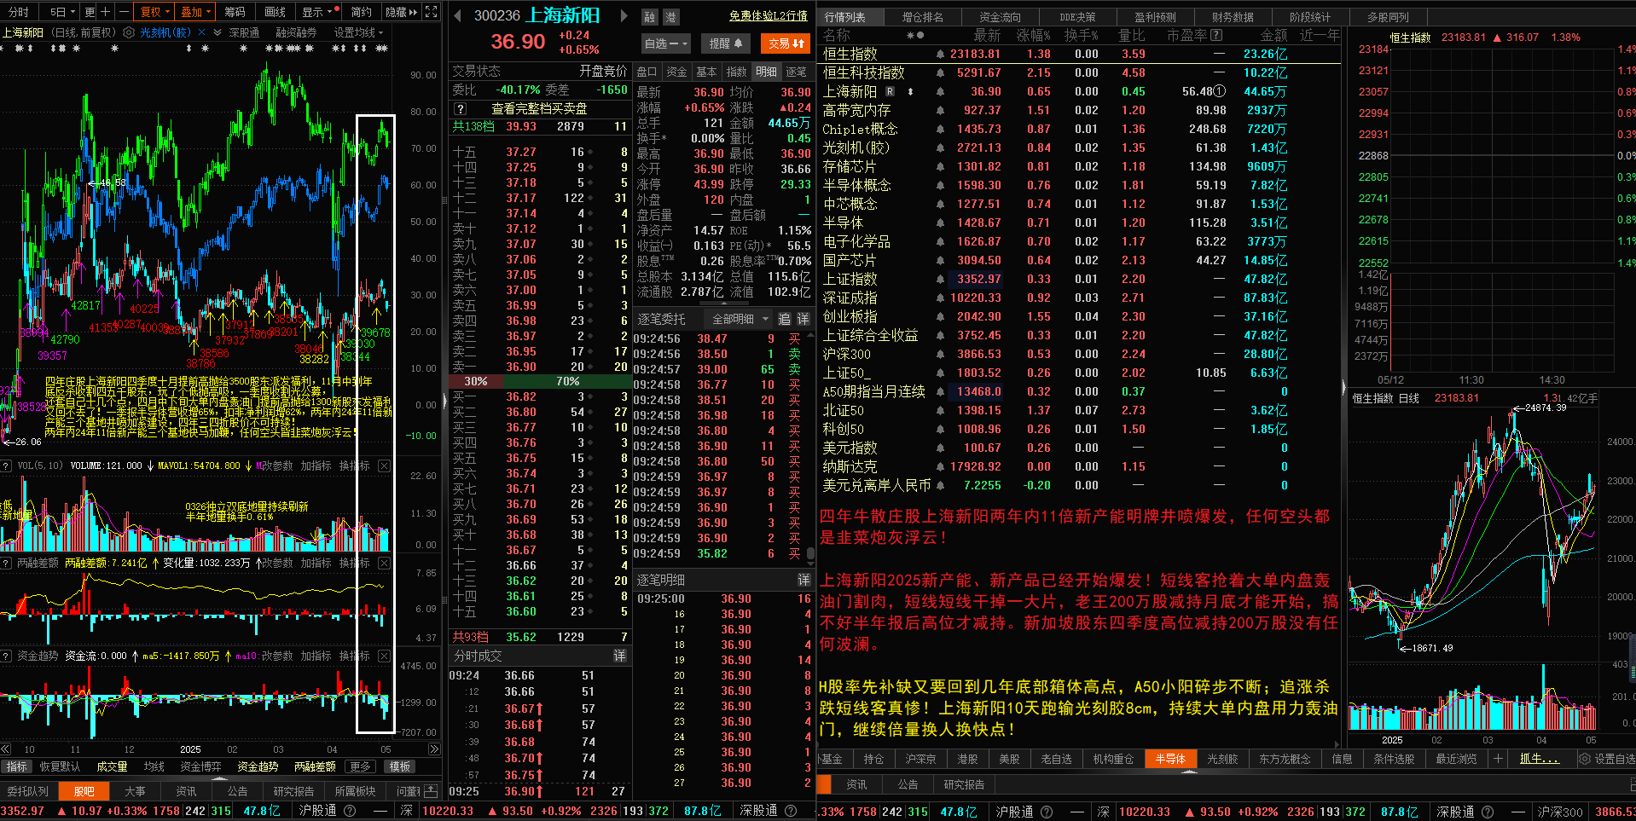
Task: Toggle the 画线 drawing mode
Action: click(275, 12)
